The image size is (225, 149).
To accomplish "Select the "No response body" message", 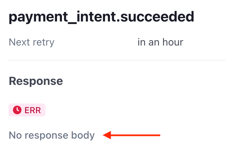I will click(x=52, y=135).
